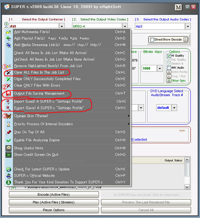Image resolution: width=200 pixels, height=218 pixels.
Task: Choose Check For Latest SUPER Update
Action: point(42,169)
